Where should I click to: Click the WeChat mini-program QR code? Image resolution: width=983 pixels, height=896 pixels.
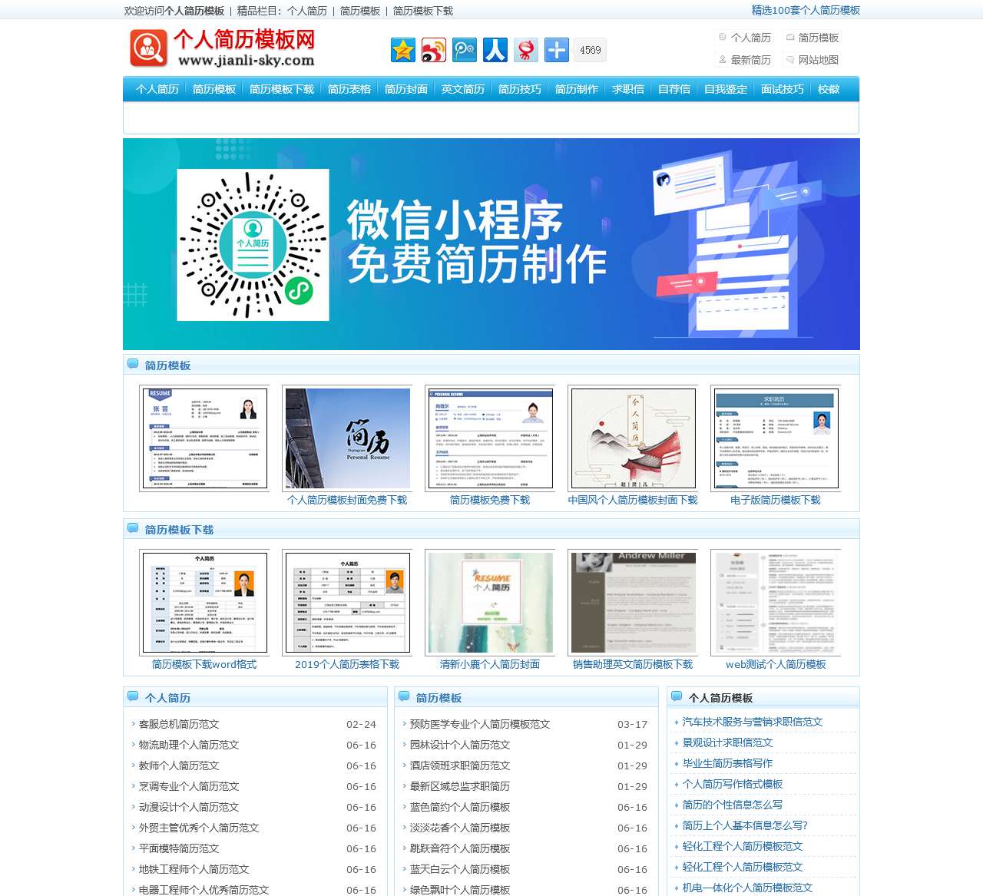pyautogui.click(x=252, y=244)
